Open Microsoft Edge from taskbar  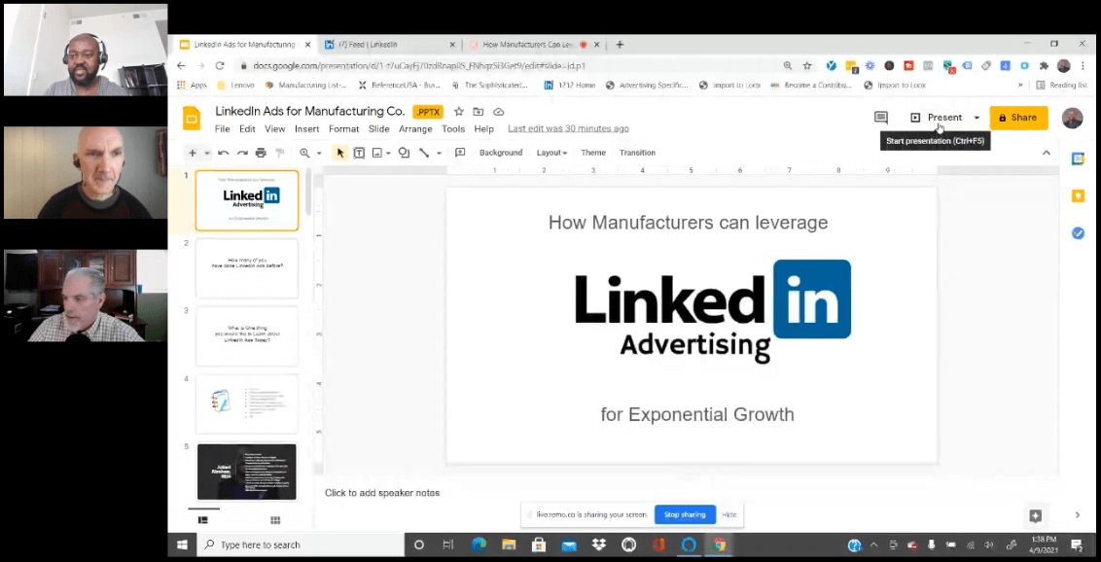[x=479, y=544]
